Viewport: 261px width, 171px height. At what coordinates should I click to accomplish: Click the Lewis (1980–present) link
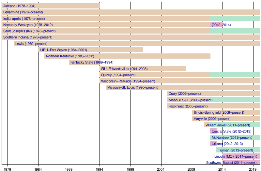point(31,44)
